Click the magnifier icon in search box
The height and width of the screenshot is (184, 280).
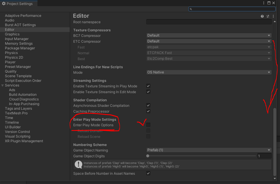(191, 9)
